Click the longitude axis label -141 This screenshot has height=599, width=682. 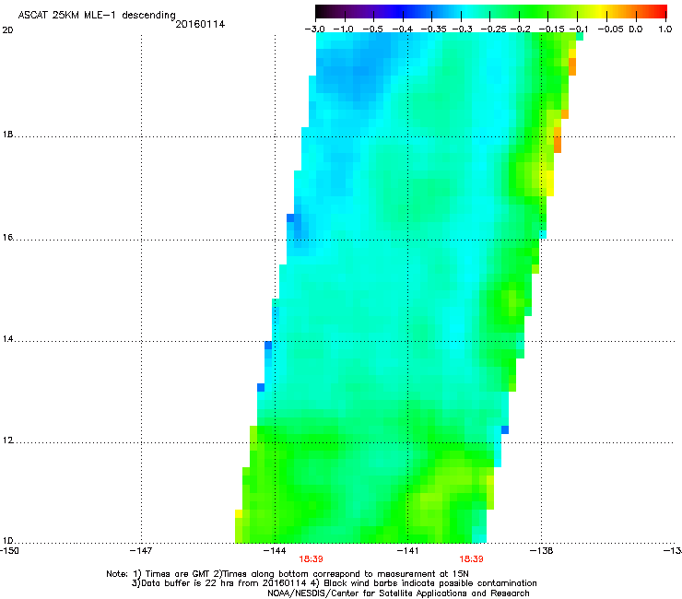pyautogui.click(x=408, y=551)
